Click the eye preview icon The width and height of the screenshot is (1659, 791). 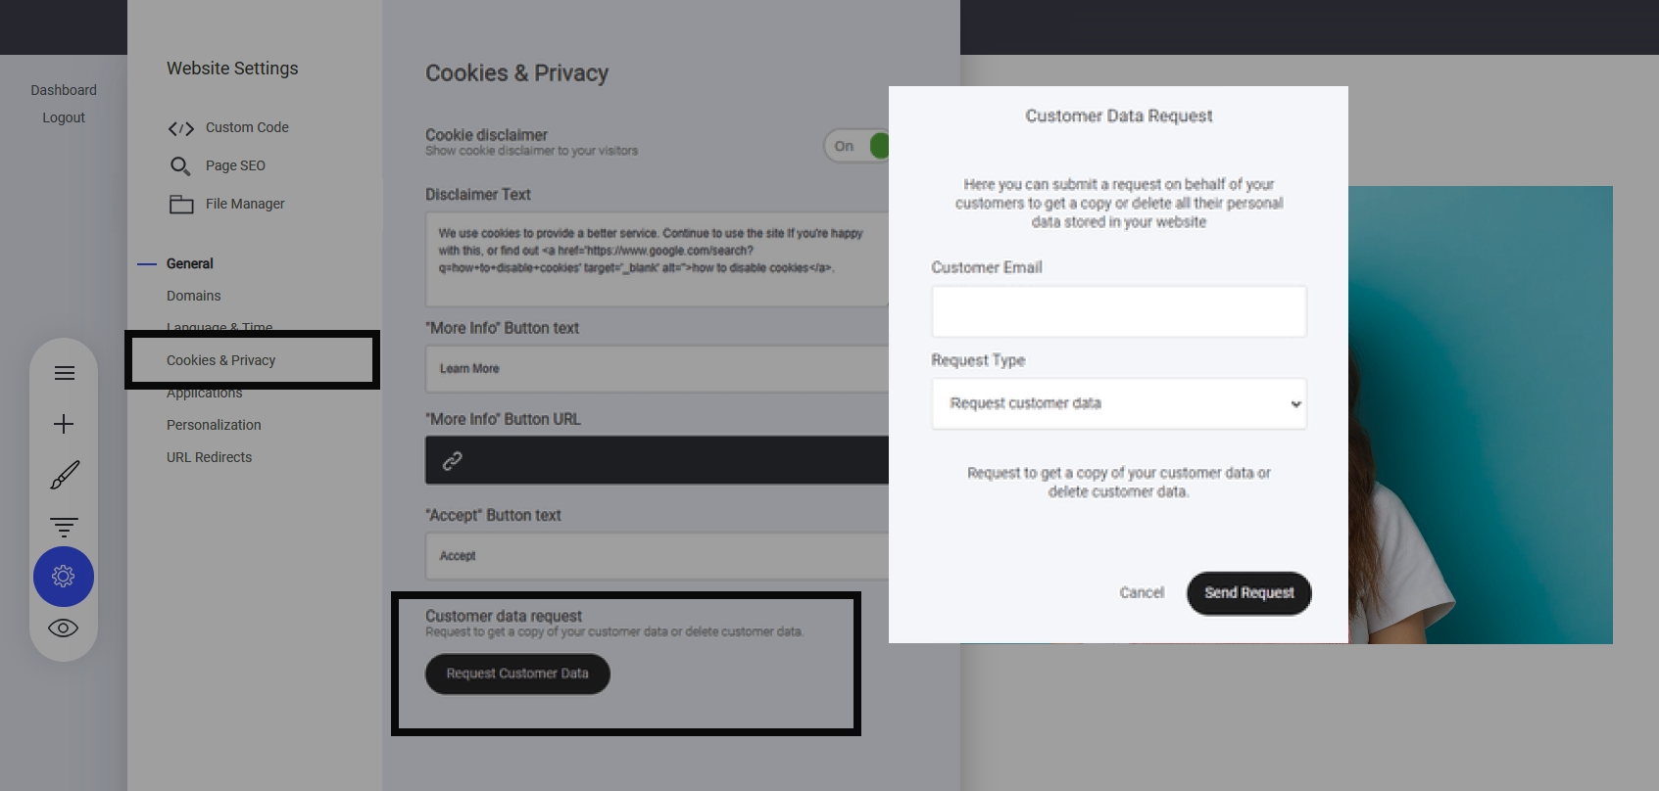point(64,628)
